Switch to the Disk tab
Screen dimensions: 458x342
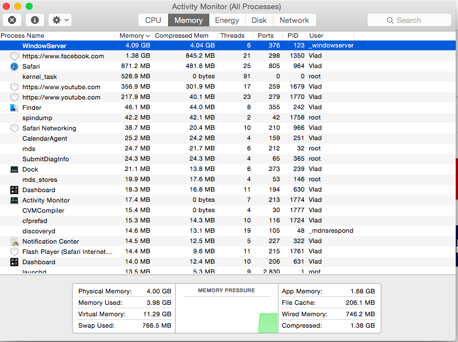tap(259, 20)
